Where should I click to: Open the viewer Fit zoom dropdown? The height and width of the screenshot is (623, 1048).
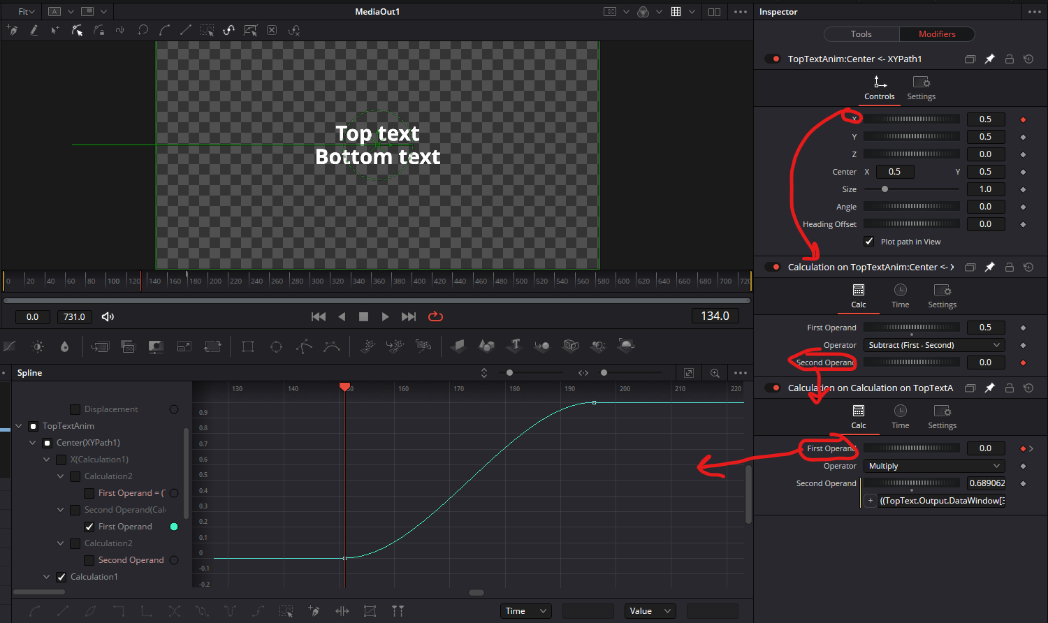point(26,12)
